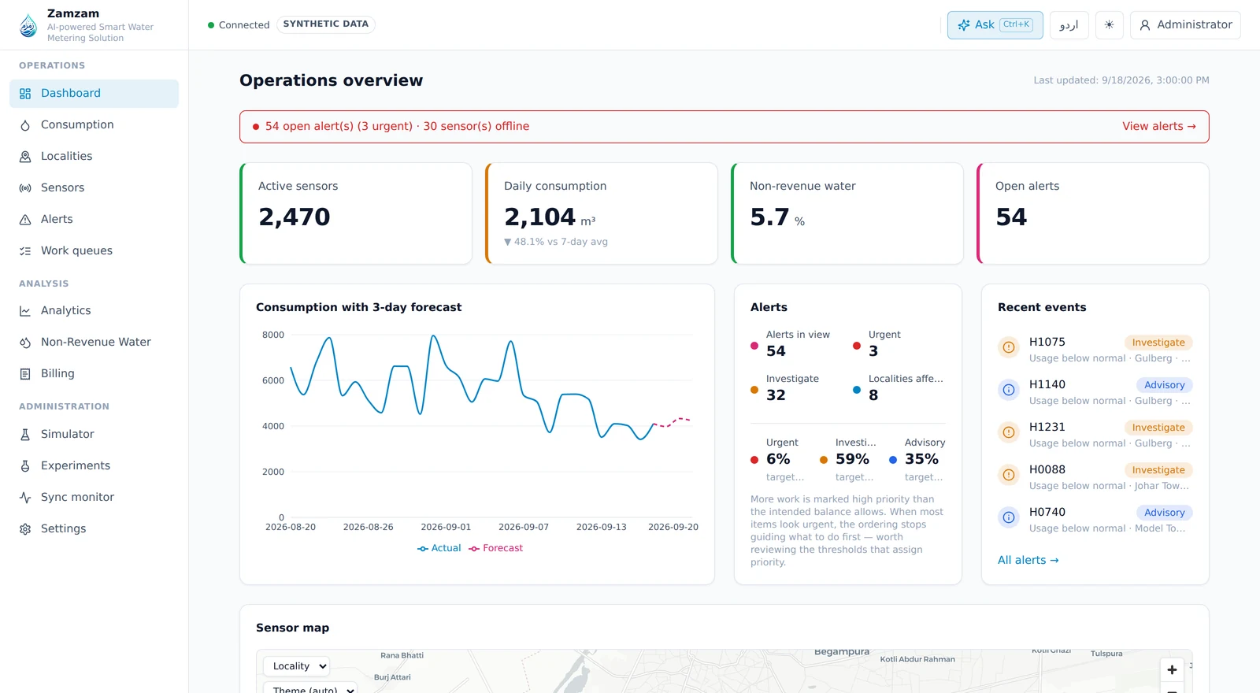
Task: Click the Active sensors card
Action: pos(356,213)
